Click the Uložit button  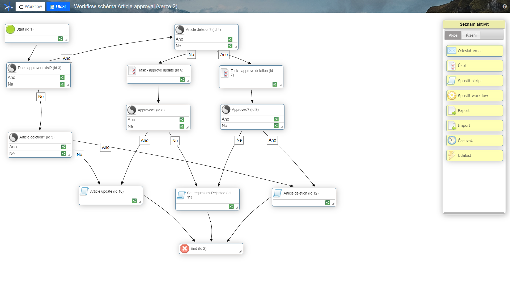58,6
